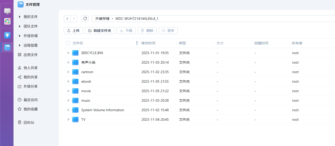
Task: Check the select-all checkbox in the file list header
Action: click(x=68, y=43)
